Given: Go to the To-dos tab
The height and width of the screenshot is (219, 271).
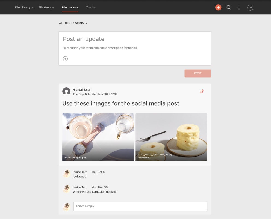Looking at the screenshot, I should click(91, 7).
